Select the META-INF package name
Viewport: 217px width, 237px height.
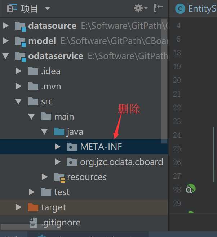click(101, 147)
